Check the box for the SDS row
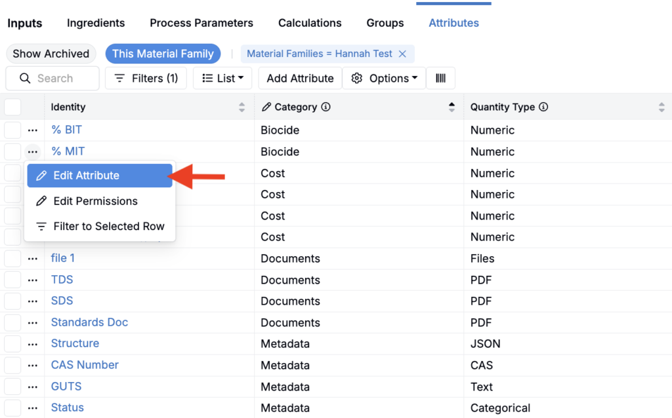This screenshot has width=672, height=418. coord(12,301)
